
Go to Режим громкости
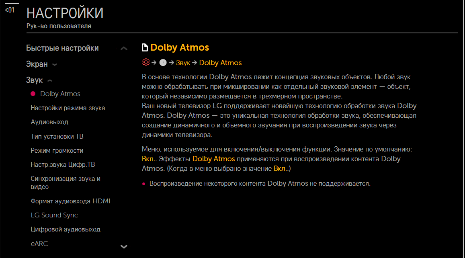(x=57, y=150)
